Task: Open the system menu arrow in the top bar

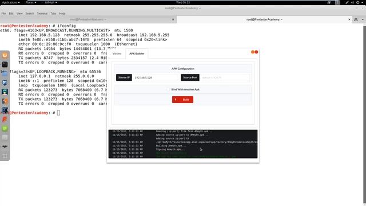Action: [x=363, y=2]
